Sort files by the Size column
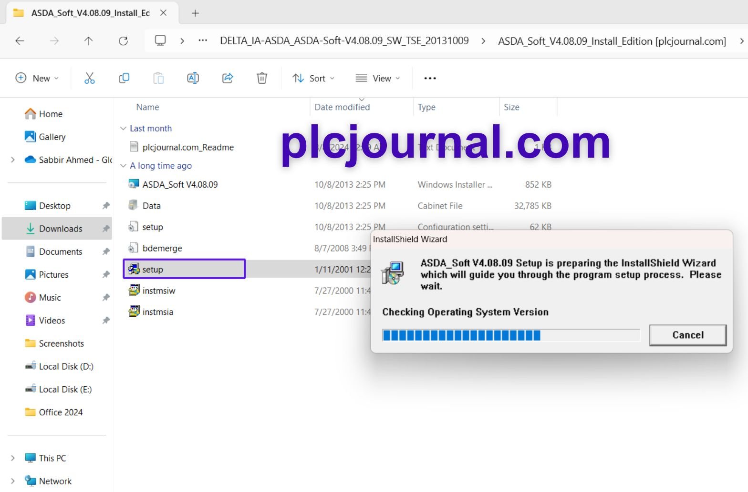This screenshot has height=492, width=748. click(511, 107)
